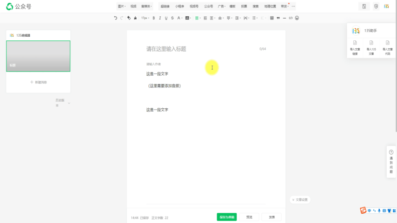Viewport: 397px width, 223px height.
Task: Click the Sogou microphone voice input icon
Action: point(379,210)
